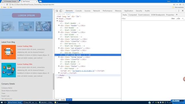
Task: Open the Memory tab
Action: 118,11
